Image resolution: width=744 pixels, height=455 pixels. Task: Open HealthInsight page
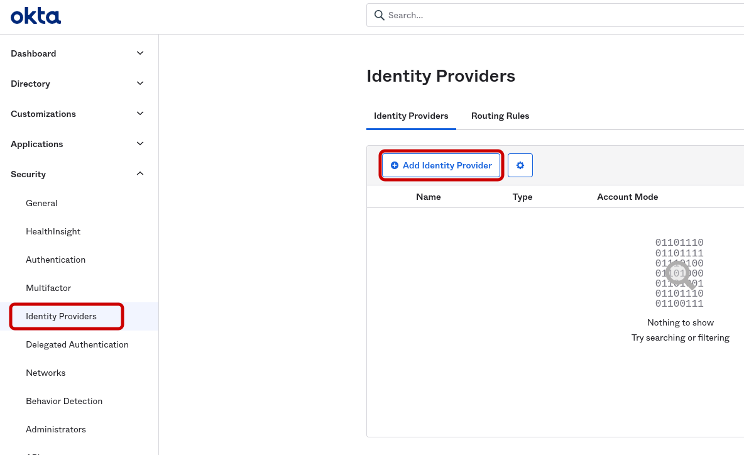pos(53,231)
